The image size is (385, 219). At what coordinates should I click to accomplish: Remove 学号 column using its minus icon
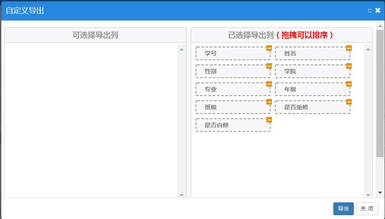[269, 48]
